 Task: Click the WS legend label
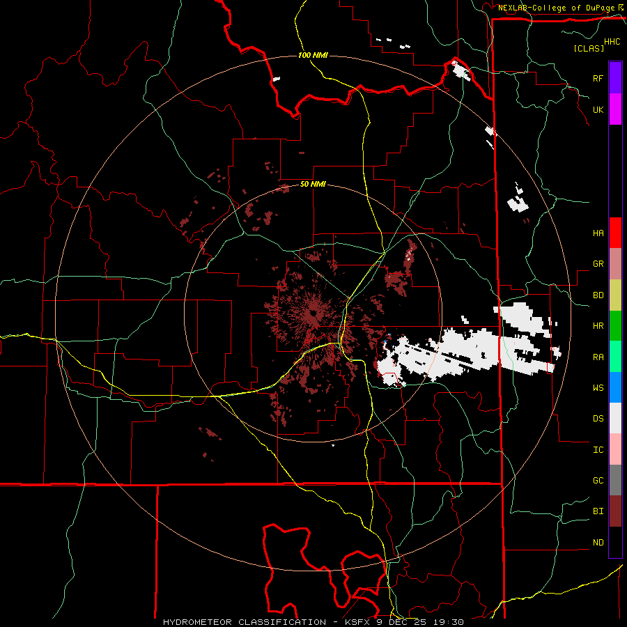coord(598,387)
